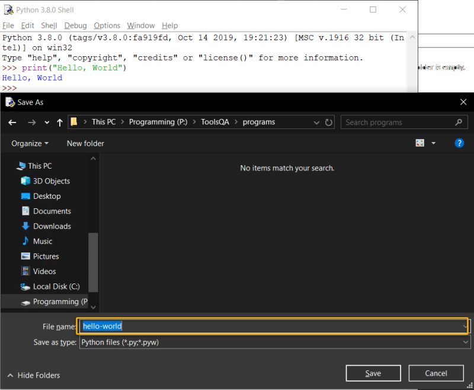
Task: Open help via the question mark icon
Action: (x=459, y=143)
